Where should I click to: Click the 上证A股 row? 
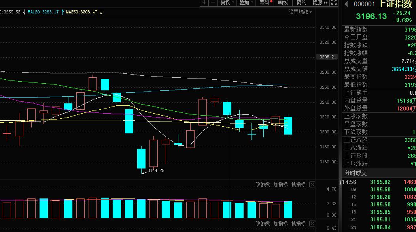pyautogui.click(x=380, y=140)
